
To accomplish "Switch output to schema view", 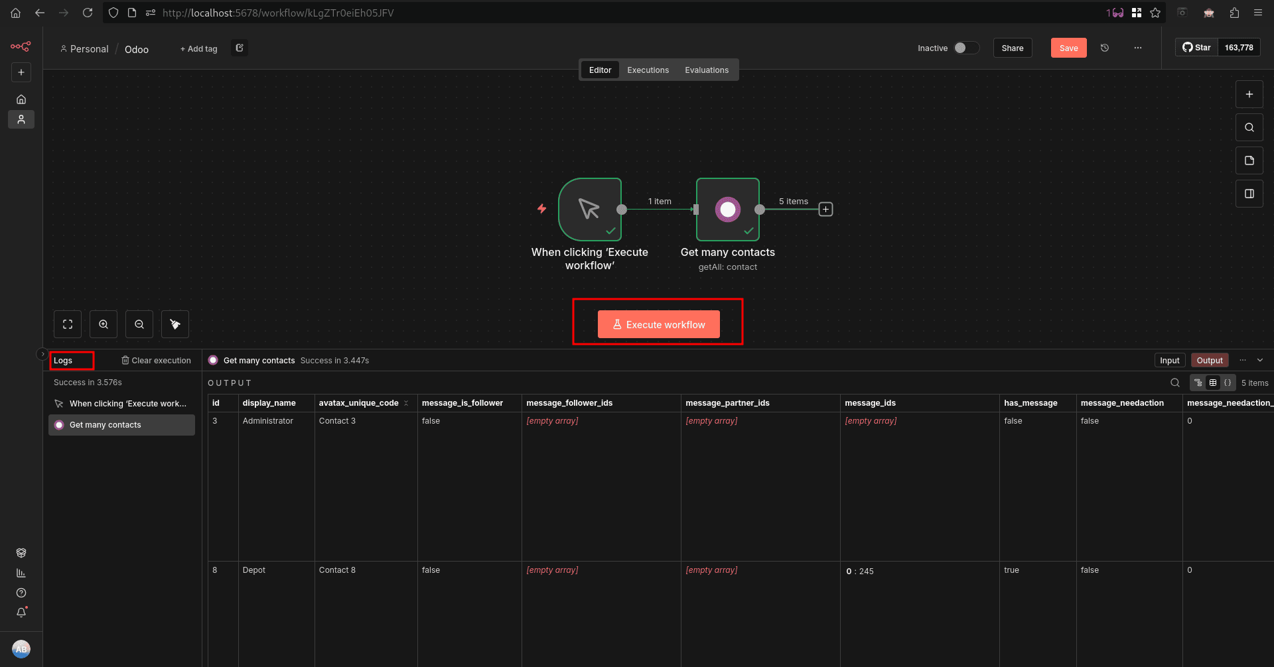I will (x=1198, y=383).
